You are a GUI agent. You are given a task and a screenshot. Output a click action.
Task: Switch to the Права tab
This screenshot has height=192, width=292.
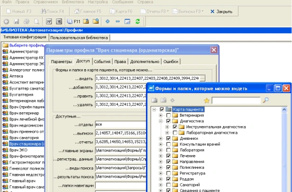(120, 62)
